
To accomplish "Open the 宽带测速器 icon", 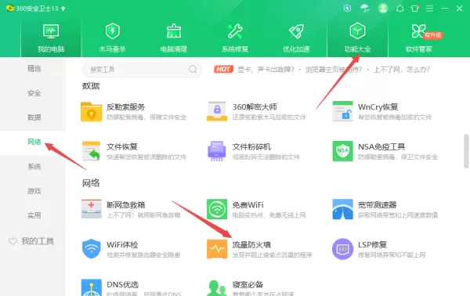I will [342, 209].
